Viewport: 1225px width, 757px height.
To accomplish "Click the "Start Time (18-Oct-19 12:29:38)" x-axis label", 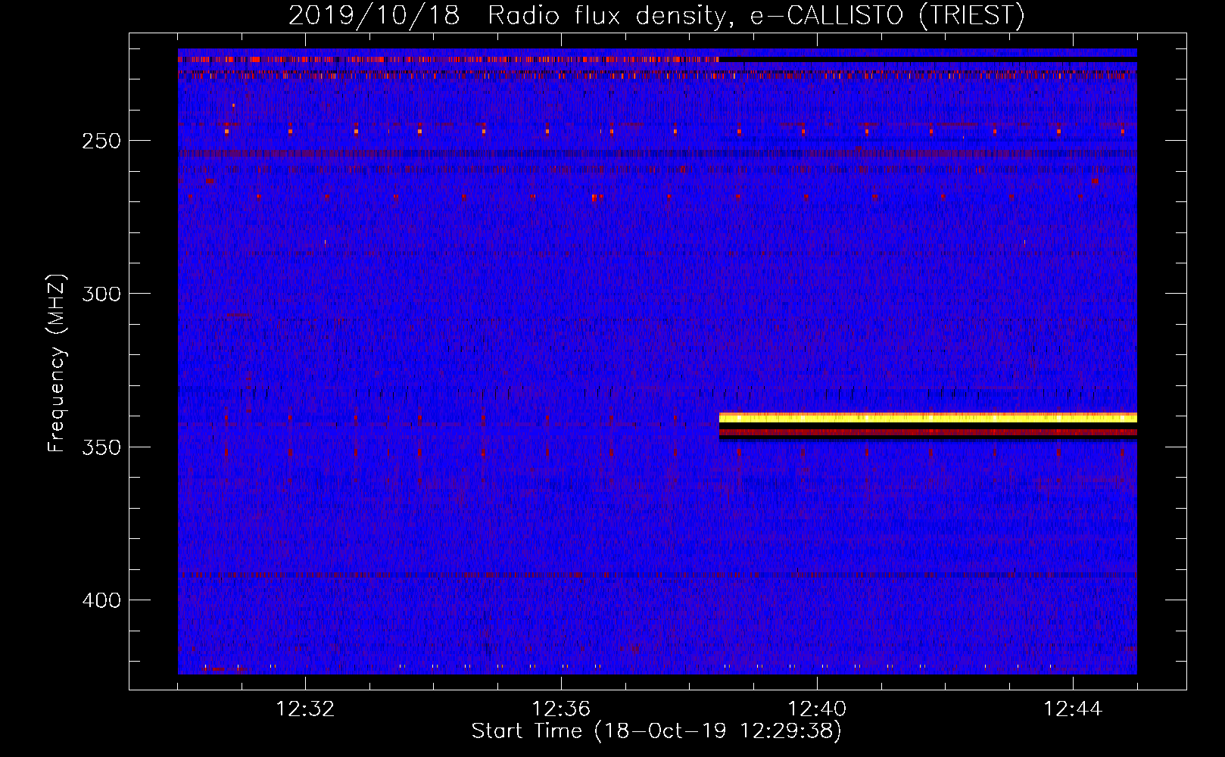I will tap(656, 731).
